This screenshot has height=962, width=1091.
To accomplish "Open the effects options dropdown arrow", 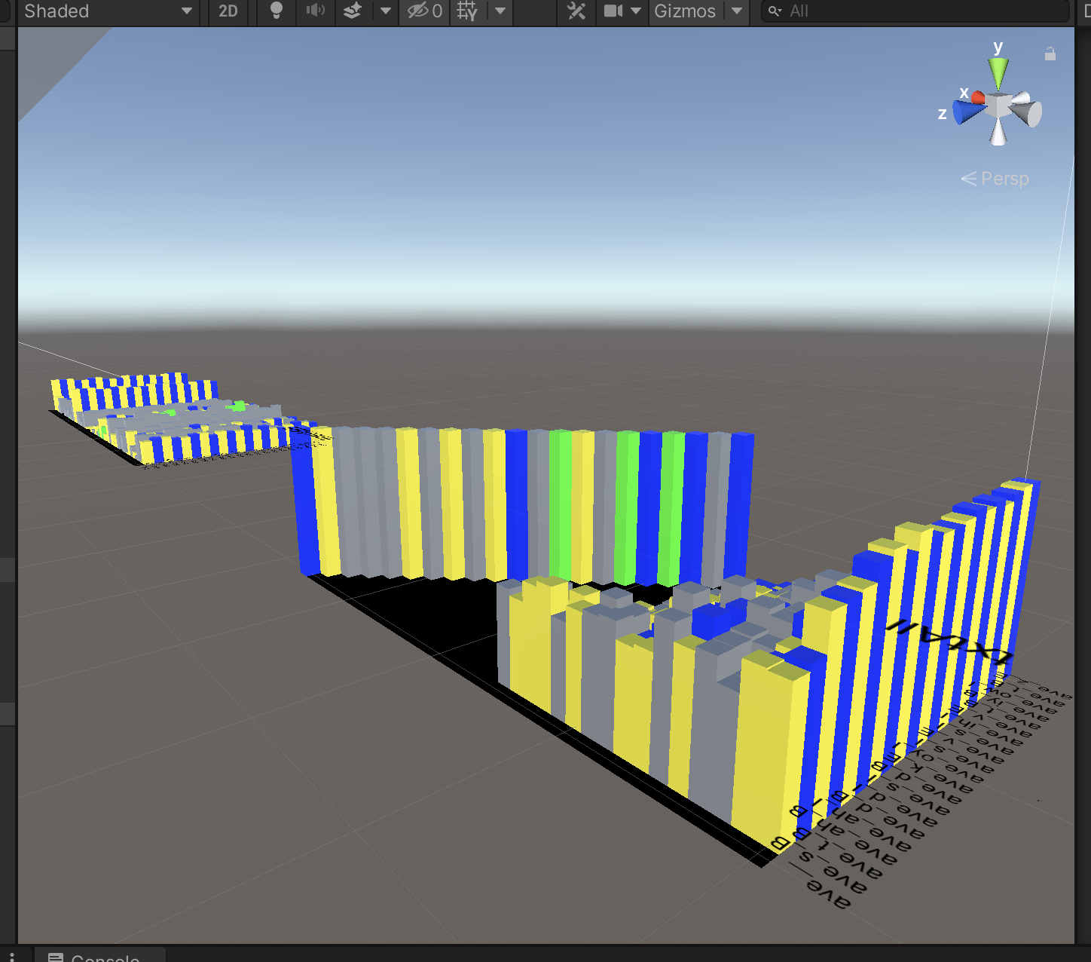I will 386,11.
